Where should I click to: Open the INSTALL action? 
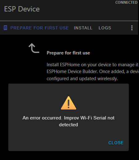[83, 28]
